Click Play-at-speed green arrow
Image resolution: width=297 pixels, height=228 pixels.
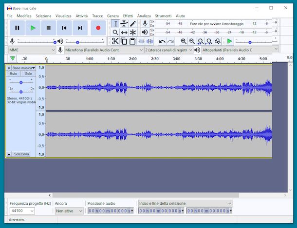tap(230, 41)
